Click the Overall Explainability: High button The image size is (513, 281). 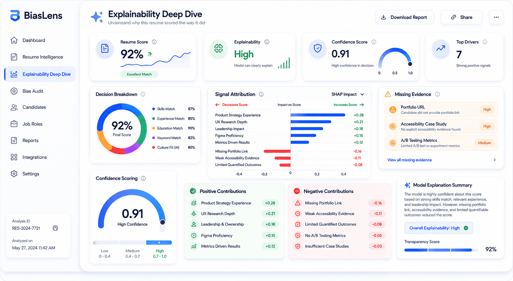438,228
